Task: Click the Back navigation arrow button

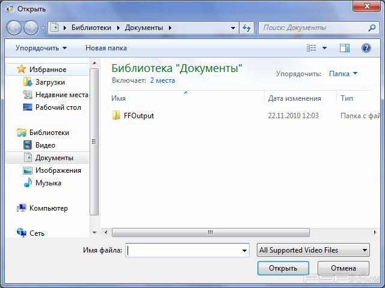Action: click(14, 28)
